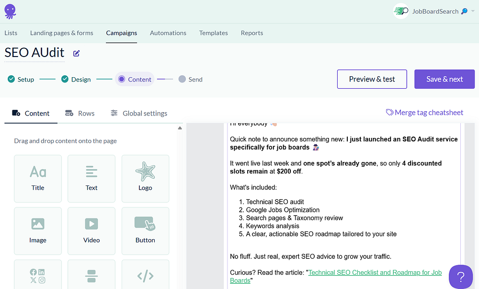
Task: Open the Global settings tab
Action: coord(139,113)
